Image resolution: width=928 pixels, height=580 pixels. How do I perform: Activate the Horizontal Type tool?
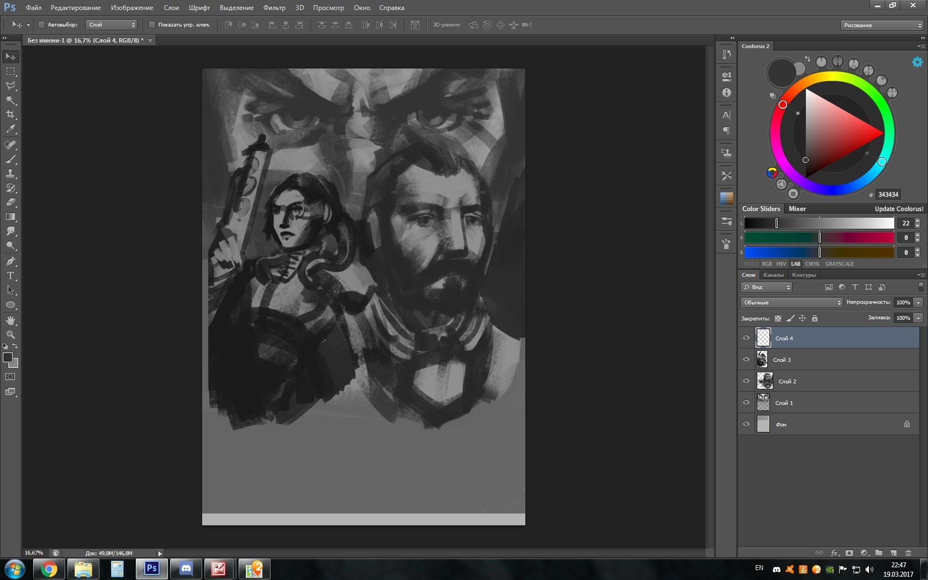click(x=10, y=276)
